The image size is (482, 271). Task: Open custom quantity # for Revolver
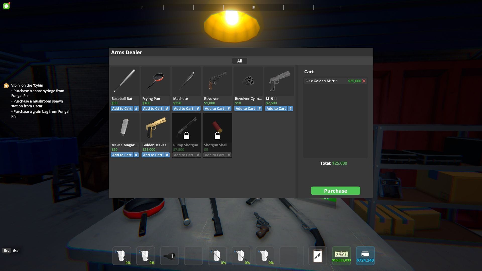click(229, 109)
